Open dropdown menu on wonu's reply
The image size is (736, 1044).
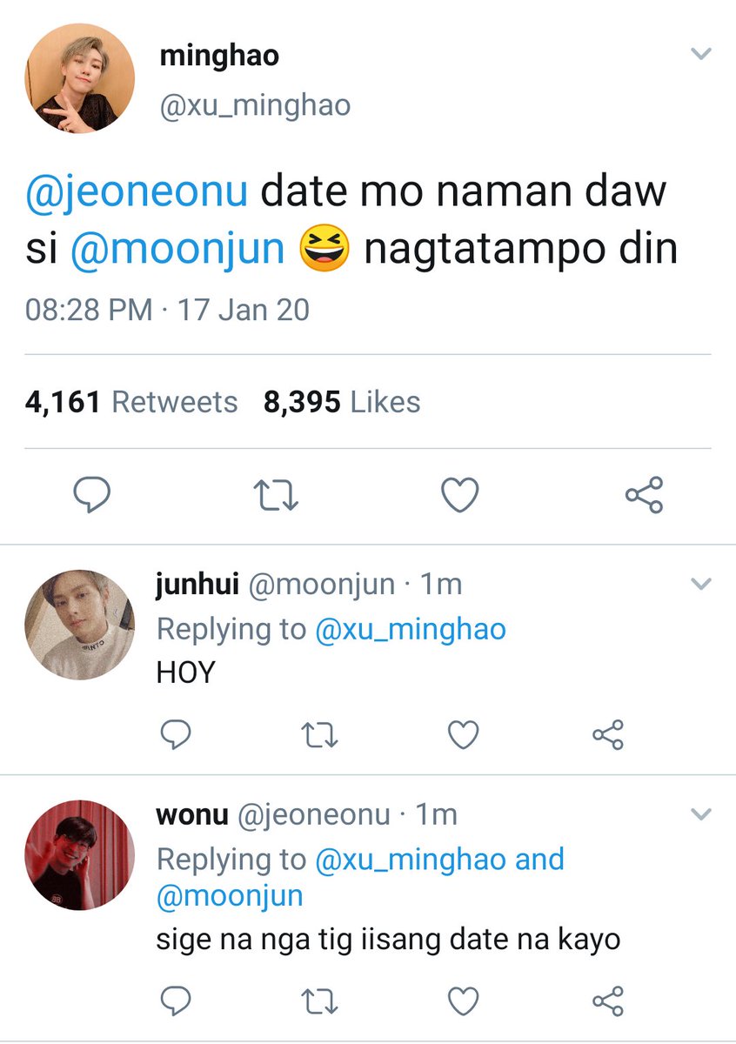pos(700,815)
